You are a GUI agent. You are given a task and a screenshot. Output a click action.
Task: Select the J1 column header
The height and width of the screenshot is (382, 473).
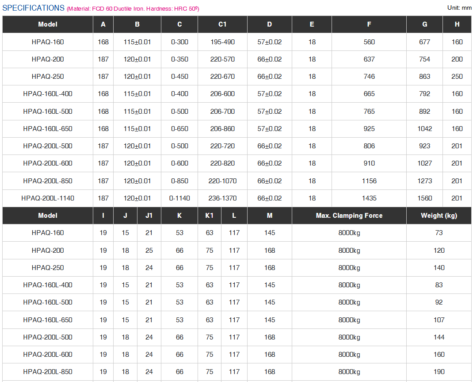coord(149,216)
